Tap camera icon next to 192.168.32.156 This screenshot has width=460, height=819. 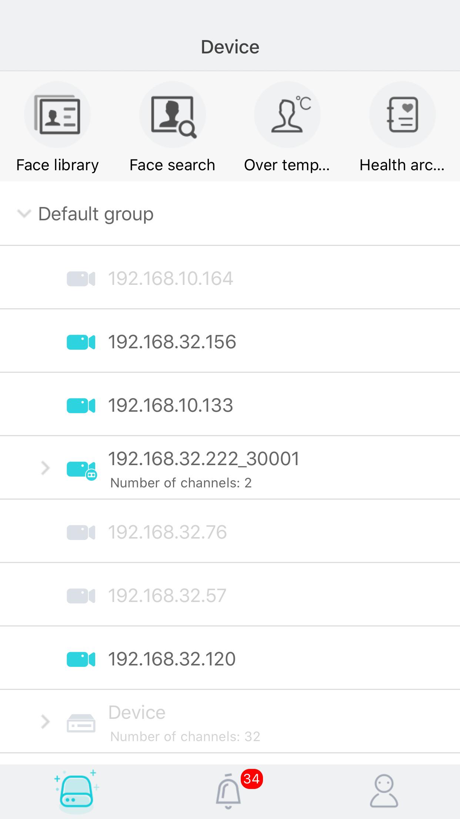tap(81, 342)
